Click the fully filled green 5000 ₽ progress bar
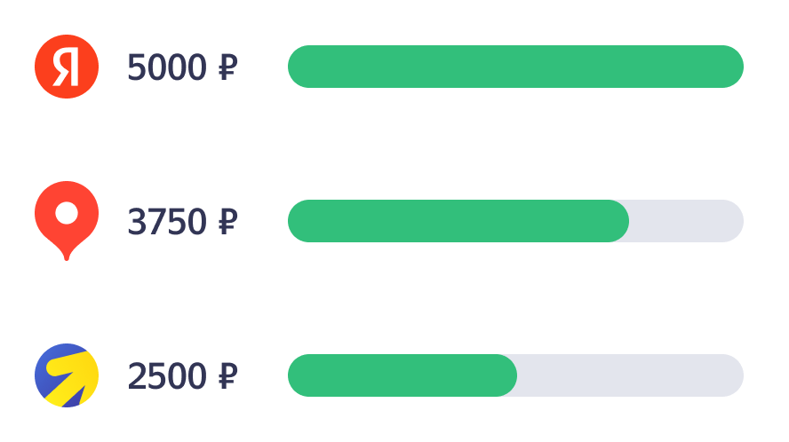The height and width of the screenshot is (442, 789). point(515,67)
